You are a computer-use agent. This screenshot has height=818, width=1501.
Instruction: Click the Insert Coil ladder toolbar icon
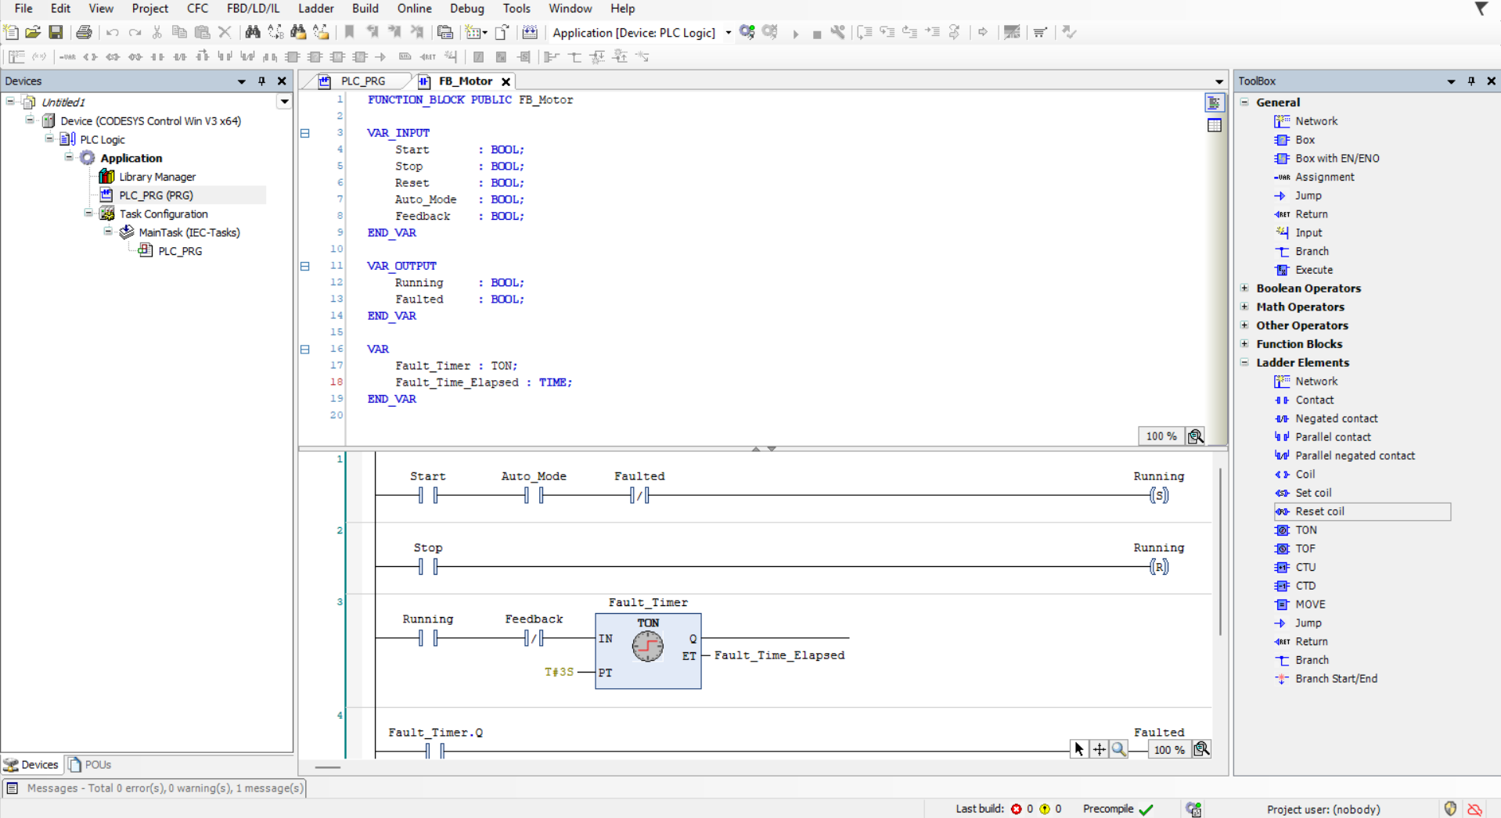pyautogui.click(x=90, y=56)
